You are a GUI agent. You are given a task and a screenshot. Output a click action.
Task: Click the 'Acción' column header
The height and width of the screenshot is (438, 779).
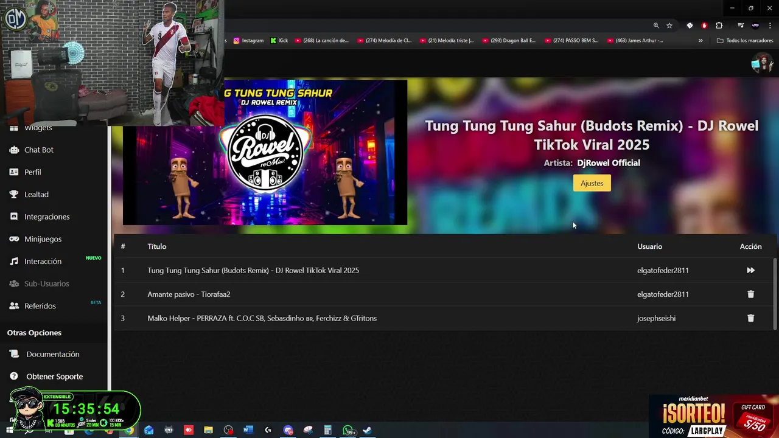[750, 246]
